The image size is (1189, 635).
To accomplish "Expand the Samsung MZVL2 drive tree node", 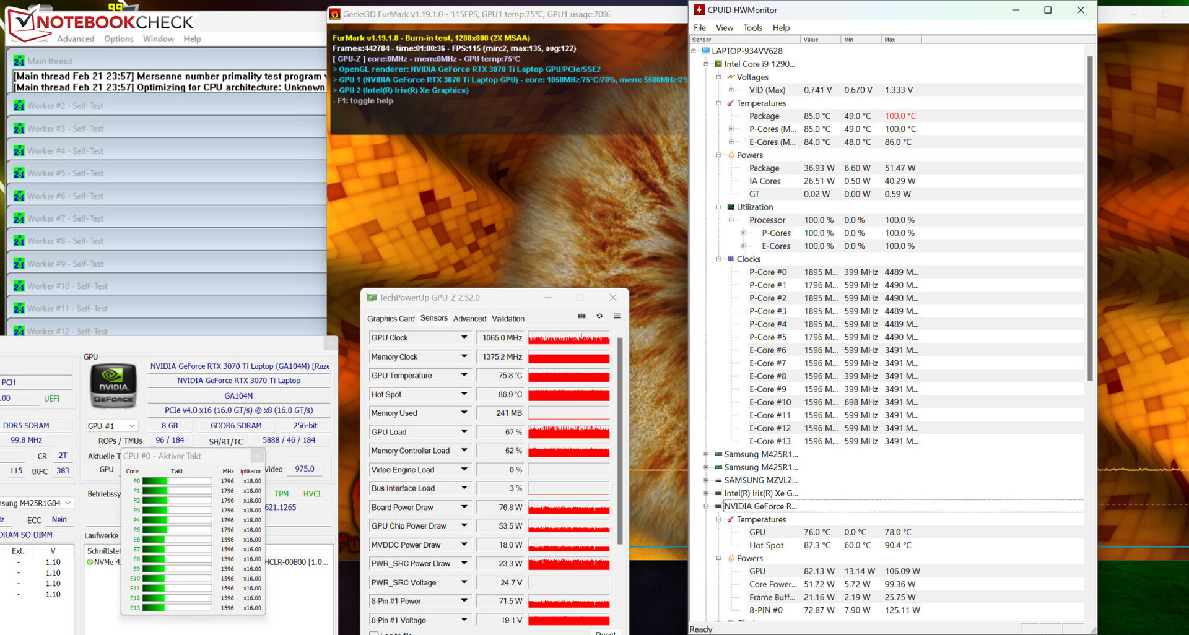I will [x=706, y=480].
